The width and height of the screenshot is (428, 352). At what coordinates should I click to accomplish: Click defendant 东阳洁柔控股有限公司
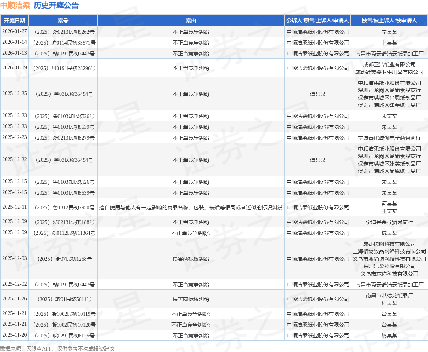click(389, 266)
